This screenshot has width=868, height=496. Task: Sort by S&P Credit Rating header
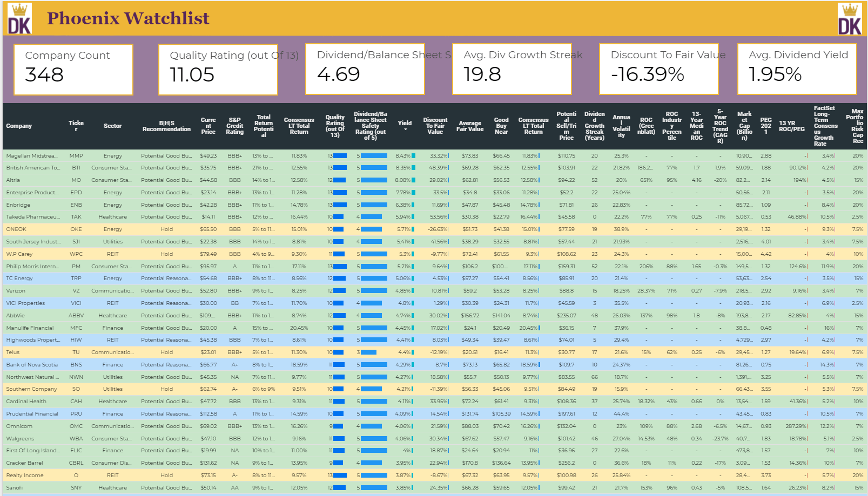(x=234, y=126)
